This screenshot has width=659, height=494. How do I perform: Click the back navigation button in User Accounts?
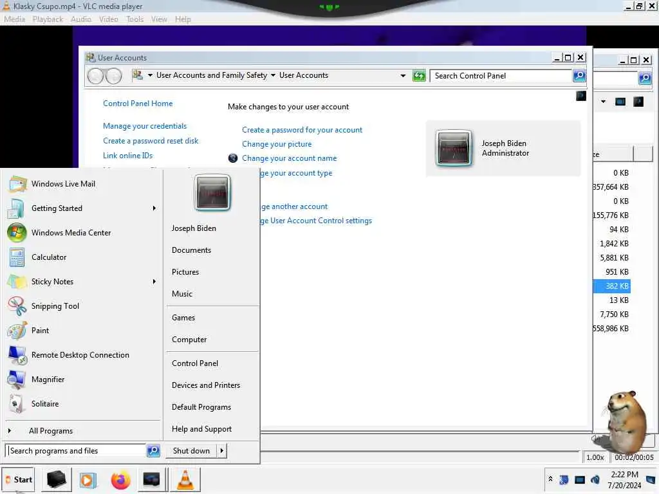(95, 76)
